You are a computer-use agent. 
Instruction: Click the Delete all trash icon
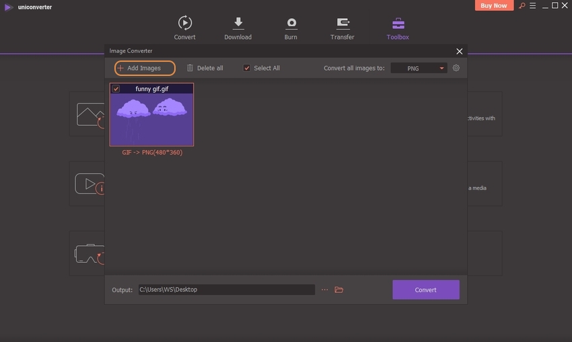[x=190, y=68]
